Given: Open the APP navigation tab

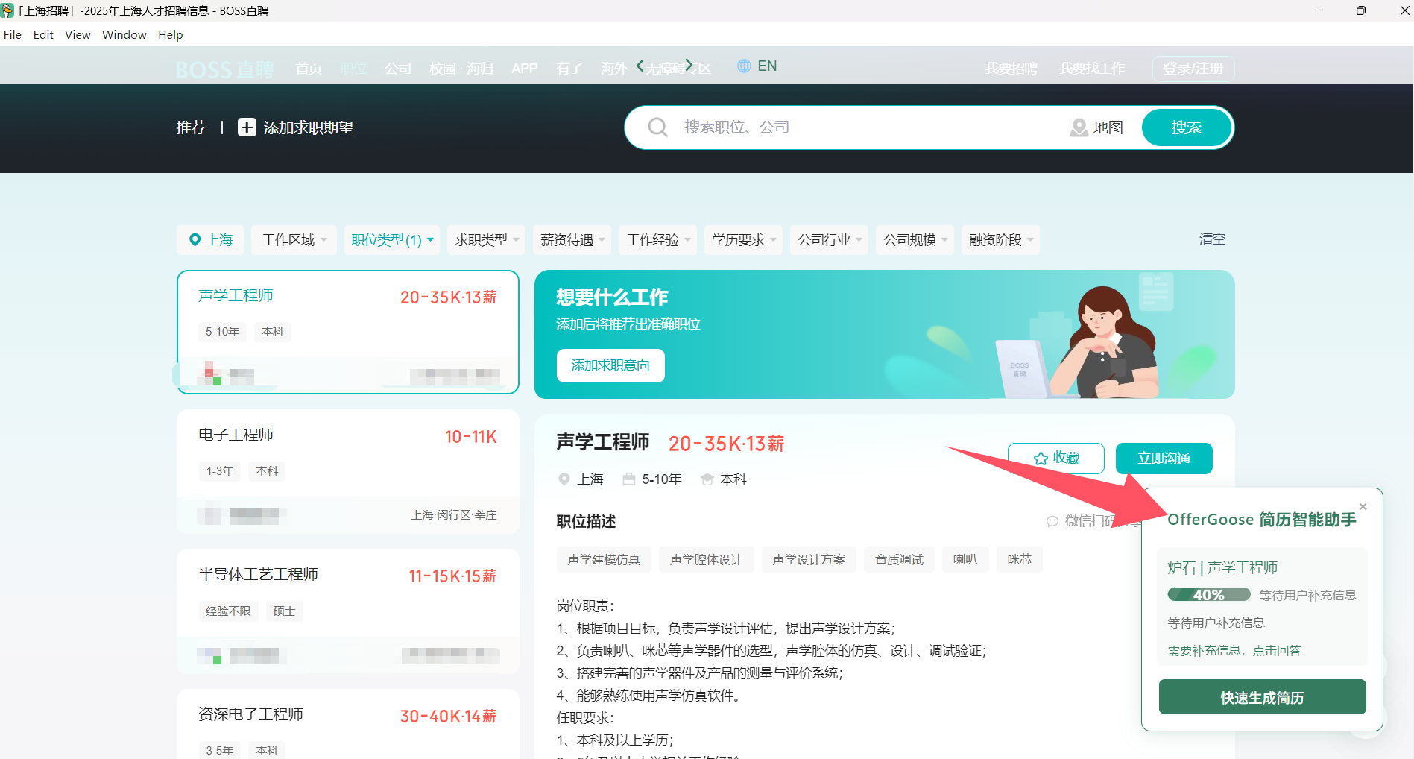Looking at the screenshot, I should click(525, 69).
